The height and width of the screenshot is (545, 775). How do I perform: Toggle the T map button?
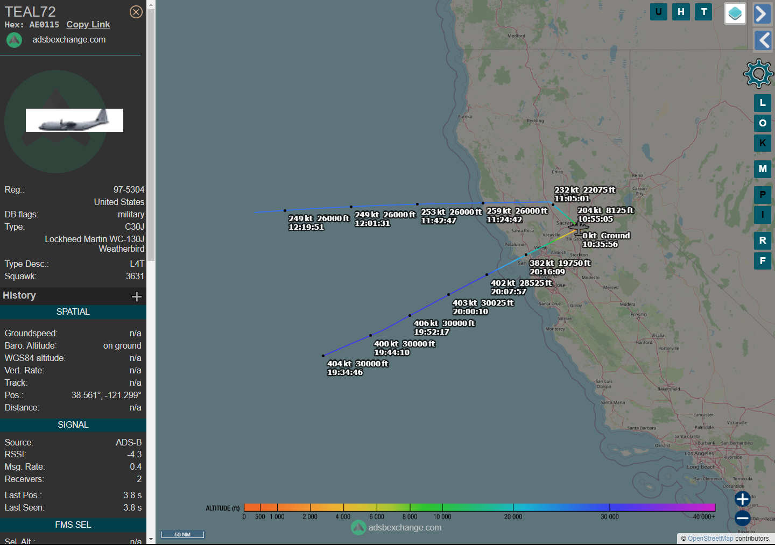click(703, 12)
